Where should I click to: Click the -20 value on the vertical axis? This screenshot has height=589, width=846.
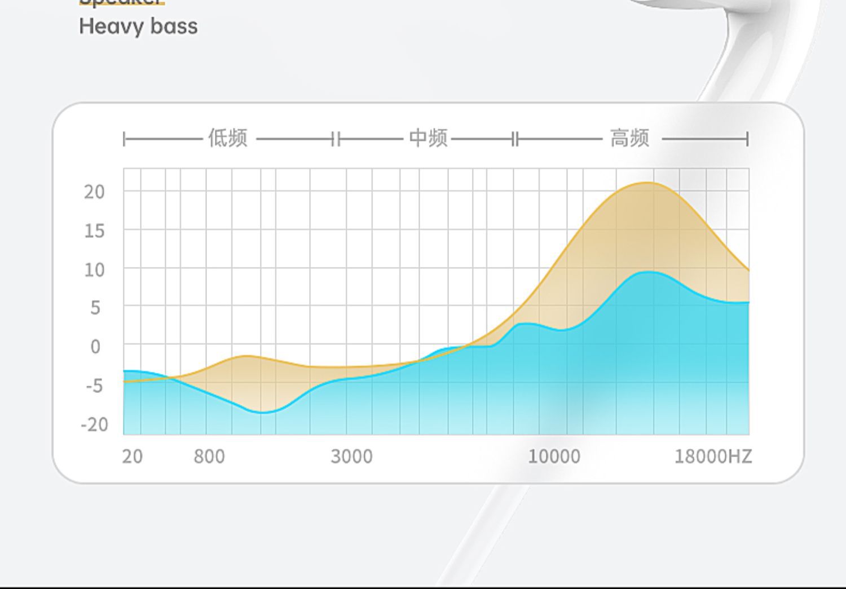[x=94, y=424]
